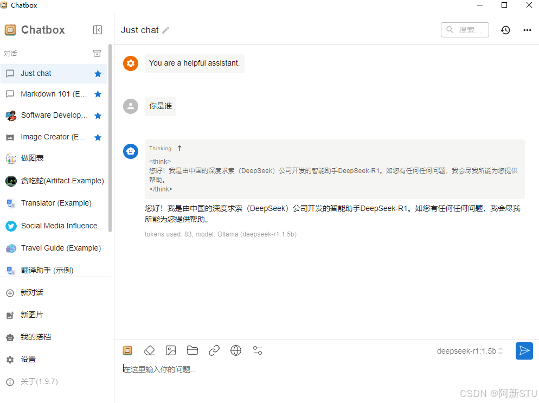Create a new image chat via 新图片
539x403 pixels.
pos(55,315)
